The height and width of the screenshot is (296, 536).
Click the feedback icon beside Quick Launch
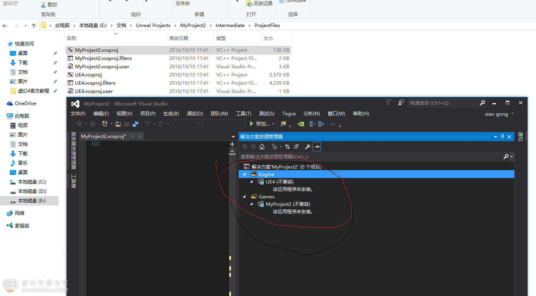click(x=401, y=103)
